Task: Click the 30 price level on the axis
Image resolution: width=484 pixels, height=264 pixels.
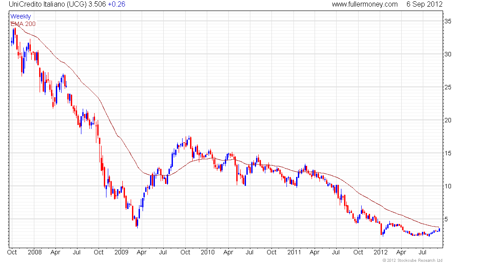Action: pyautogui.click(x=448, y=54)
